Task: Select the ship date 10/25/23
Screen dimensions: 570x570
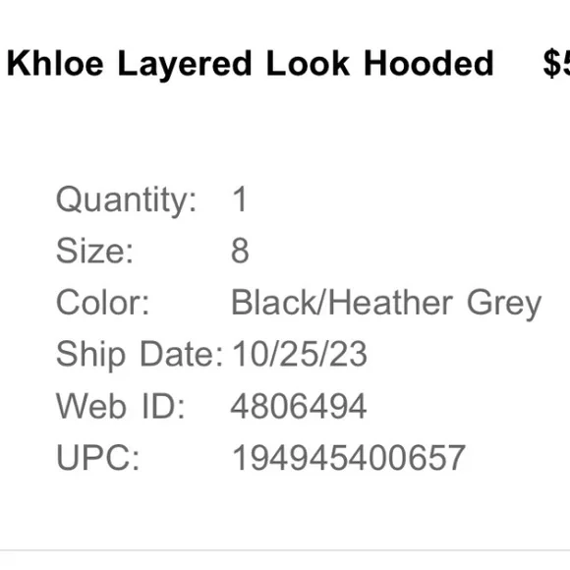Action: tap(300, 354)
